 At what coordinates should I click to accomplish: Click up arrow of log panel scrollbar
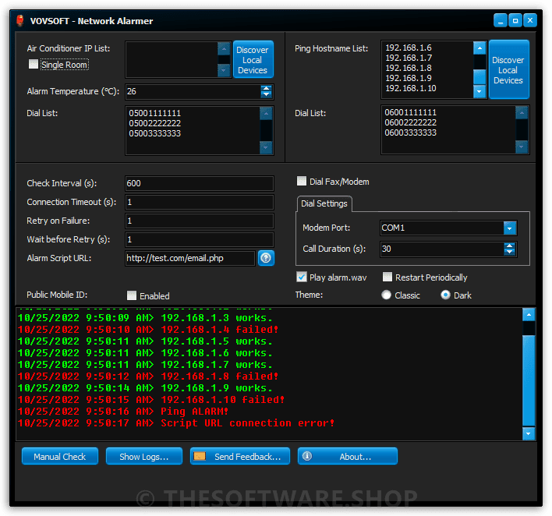coord(529,315)
